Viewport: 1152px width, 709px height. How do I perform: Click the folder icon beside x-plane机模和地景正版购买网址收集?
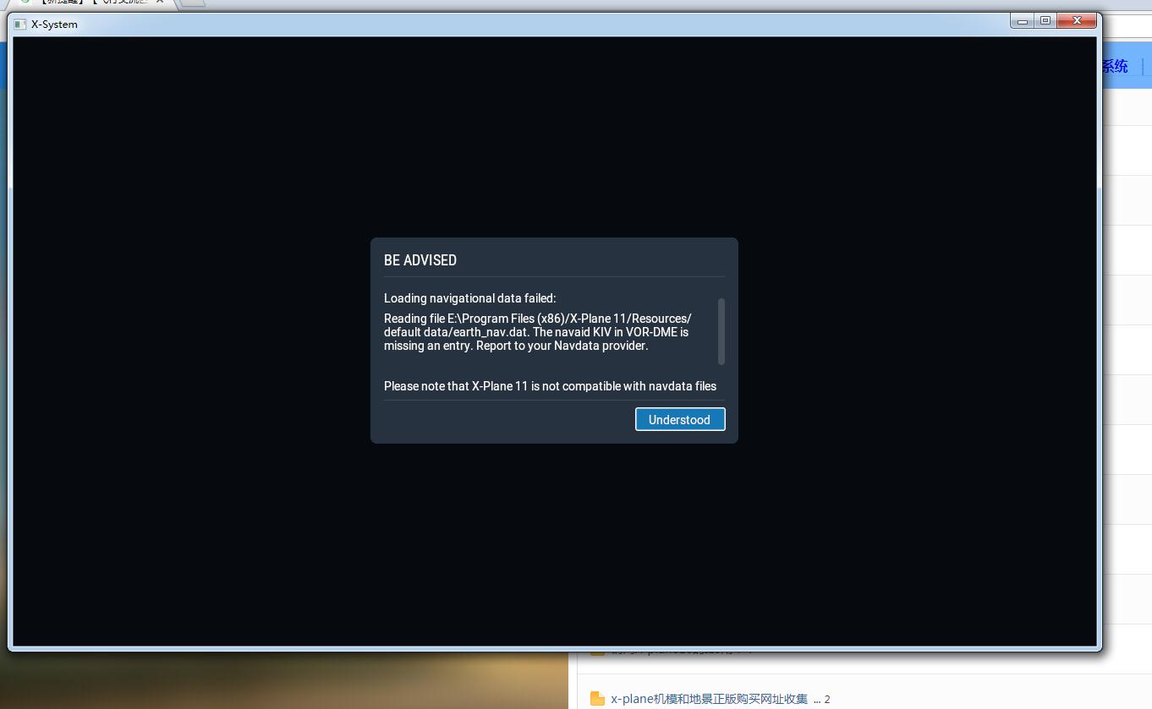pos(597,699)
